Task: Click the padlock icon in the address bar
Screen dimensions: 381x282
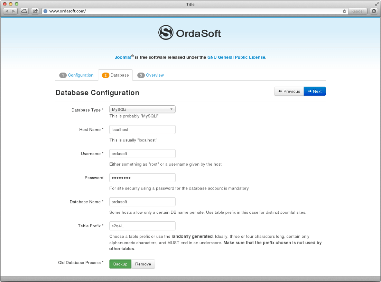Action: 45,11
